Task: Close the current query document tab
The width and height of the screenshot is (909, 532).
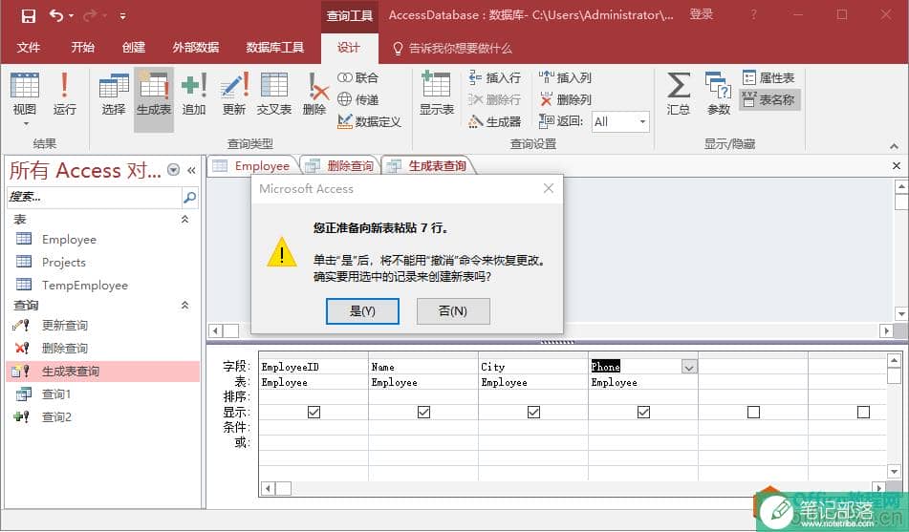Action: pos(897,166)
